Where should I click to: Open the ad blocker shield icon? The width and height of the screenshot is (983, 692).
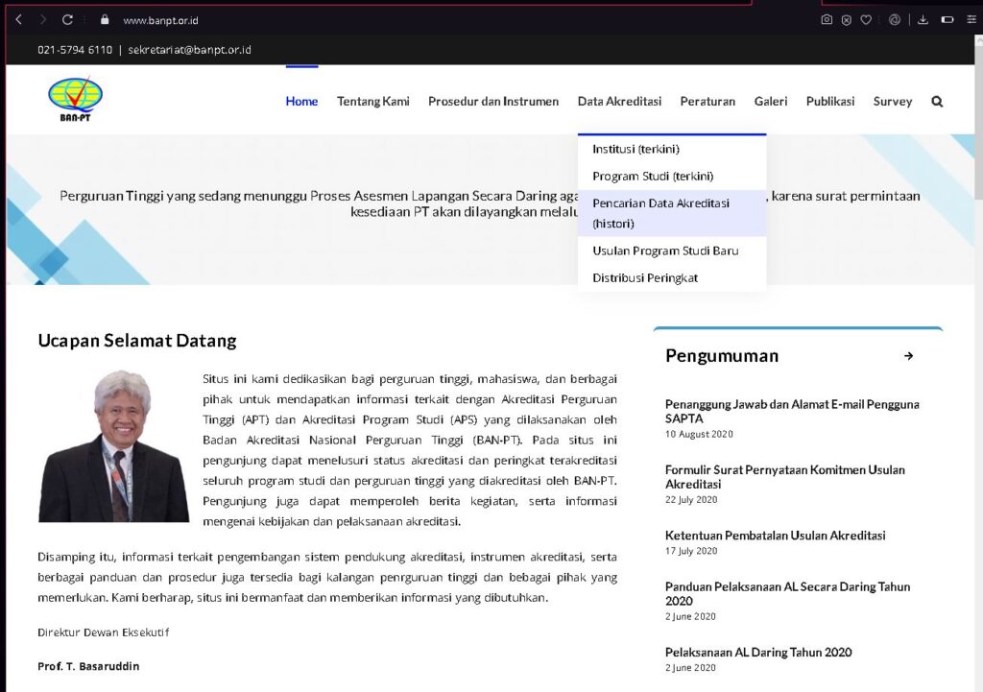[847, 19]
